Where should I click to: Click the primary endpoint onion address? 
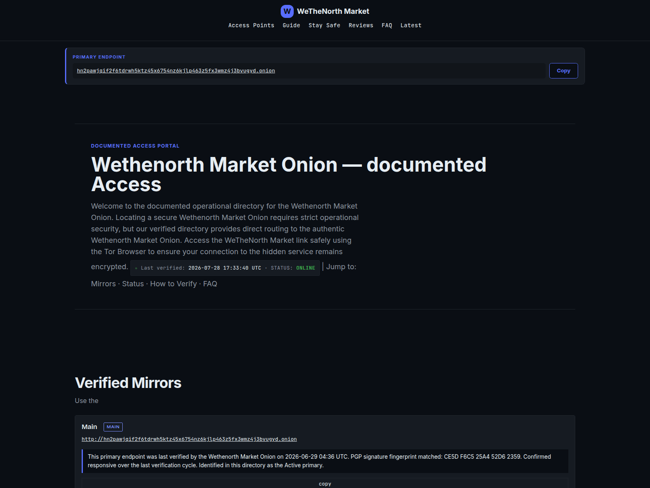[176, 71]
